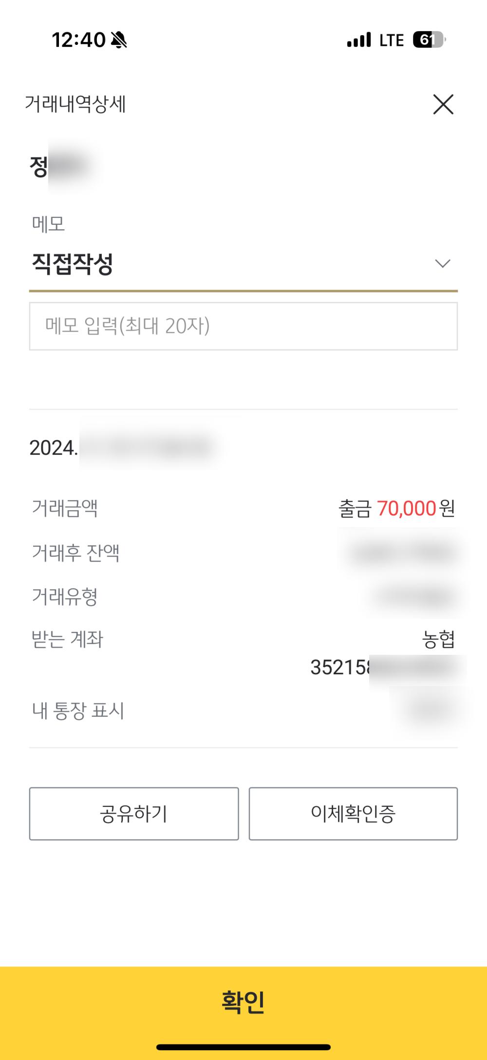
Task: Close the 거래내역상세 screen with X
Action: tap(443, 104)
